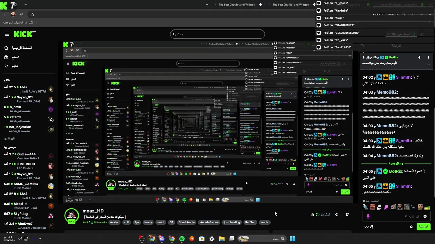This screenshot has width=435, height=244.
Task: Collapse the pinned message with chevron
Action: click(x=428, y=64)
